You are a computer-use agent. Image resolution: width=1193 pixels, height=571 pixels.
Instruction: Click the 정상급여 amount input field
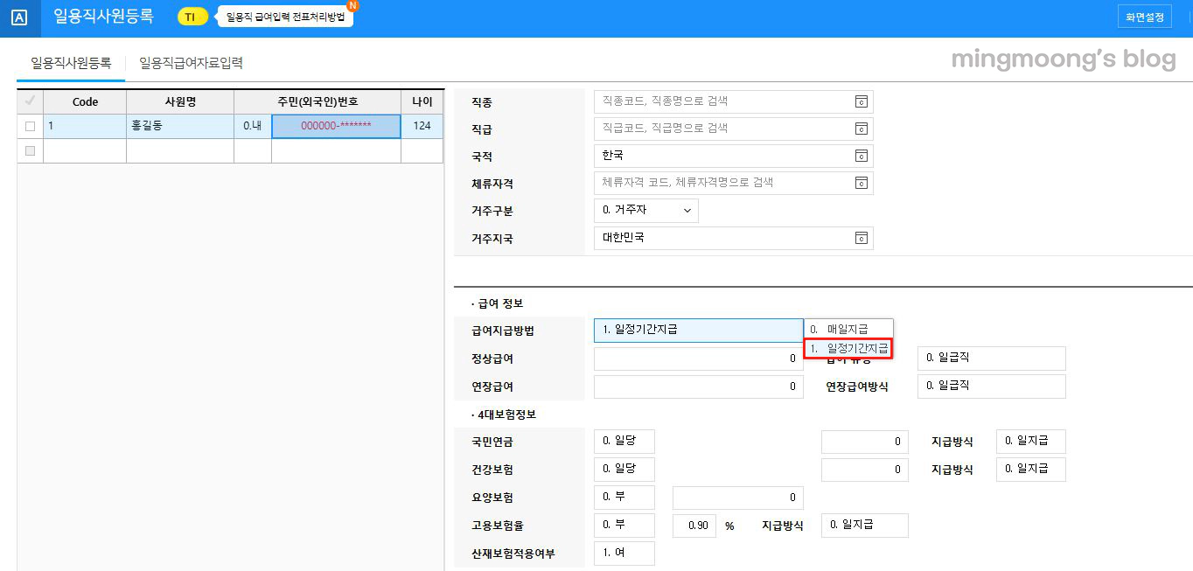698,359
